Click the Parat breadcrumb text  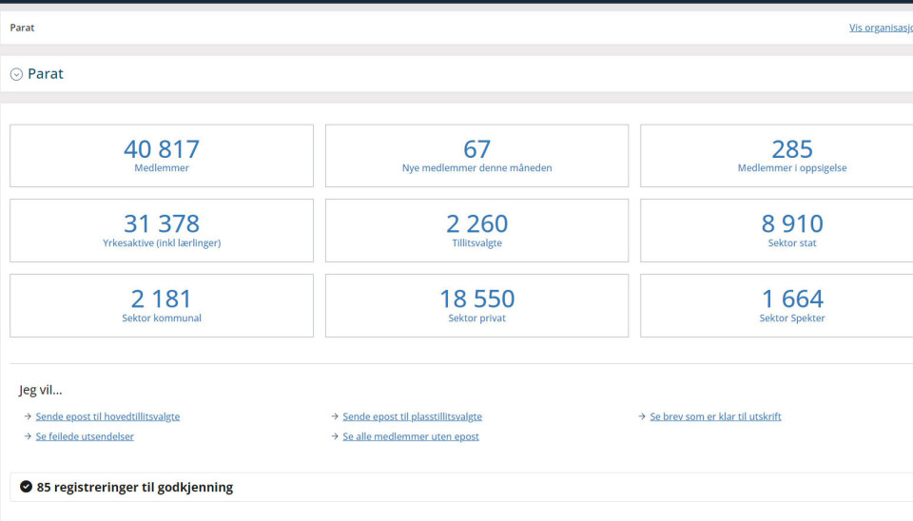(x=22, y=28)
